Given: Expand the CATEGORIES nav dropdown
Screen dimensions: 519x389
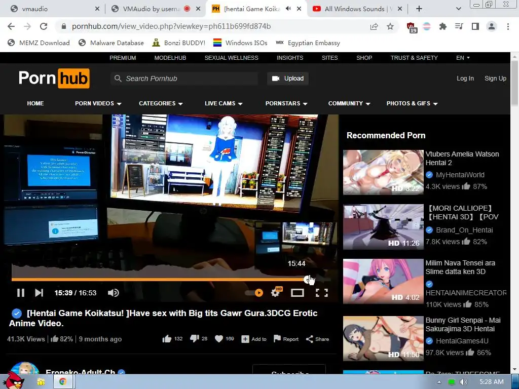Looking at the screenshot, I should 161,103.
